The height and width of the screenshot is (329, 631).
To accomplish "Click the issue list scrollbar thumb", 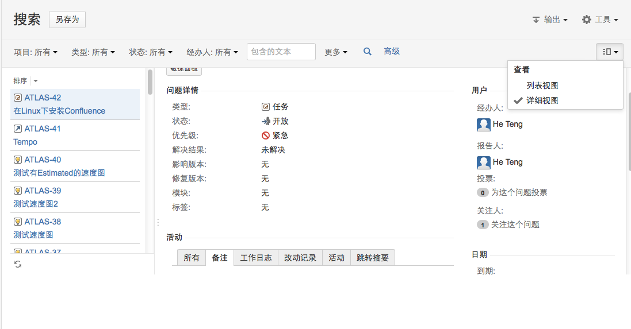I will (x=150, y=82).
